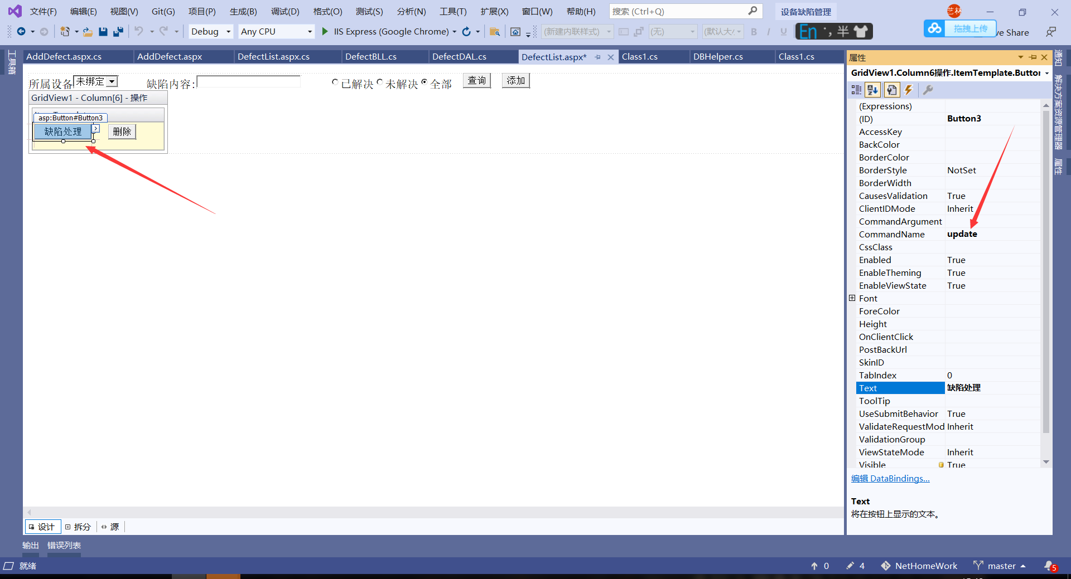The height and width of the screenshot is (579, 1071).
Task: Click the search magnifier icon
Action: 752,11
